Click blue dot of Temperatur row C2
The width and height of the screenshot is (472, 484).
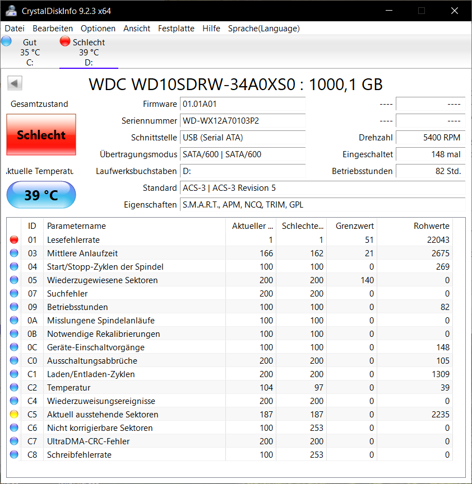point(14,387)
